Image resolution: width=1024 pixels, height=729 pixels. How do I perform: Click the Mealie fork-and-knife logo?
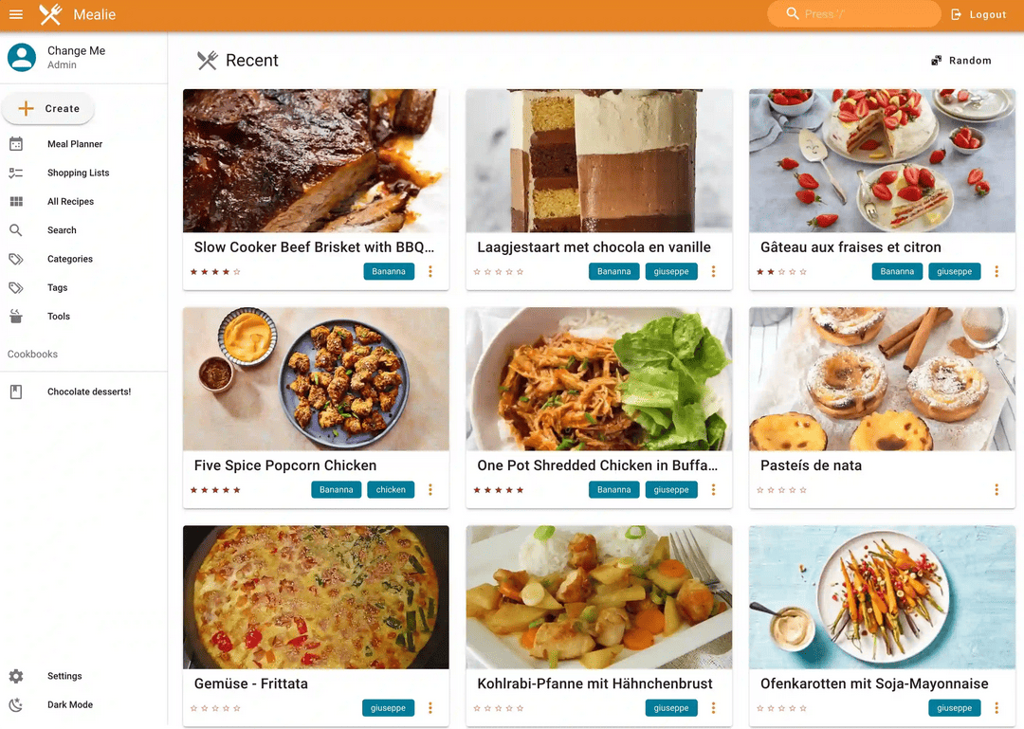click(50, 14)
